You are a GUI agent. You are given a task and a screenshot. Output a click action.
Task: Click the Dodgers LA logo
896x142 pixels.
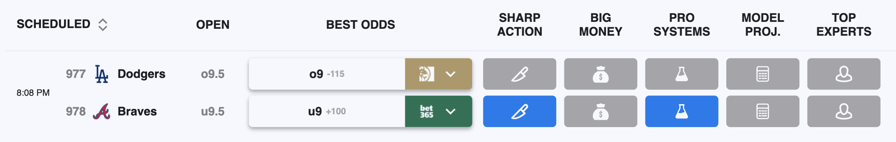[101, 74]
